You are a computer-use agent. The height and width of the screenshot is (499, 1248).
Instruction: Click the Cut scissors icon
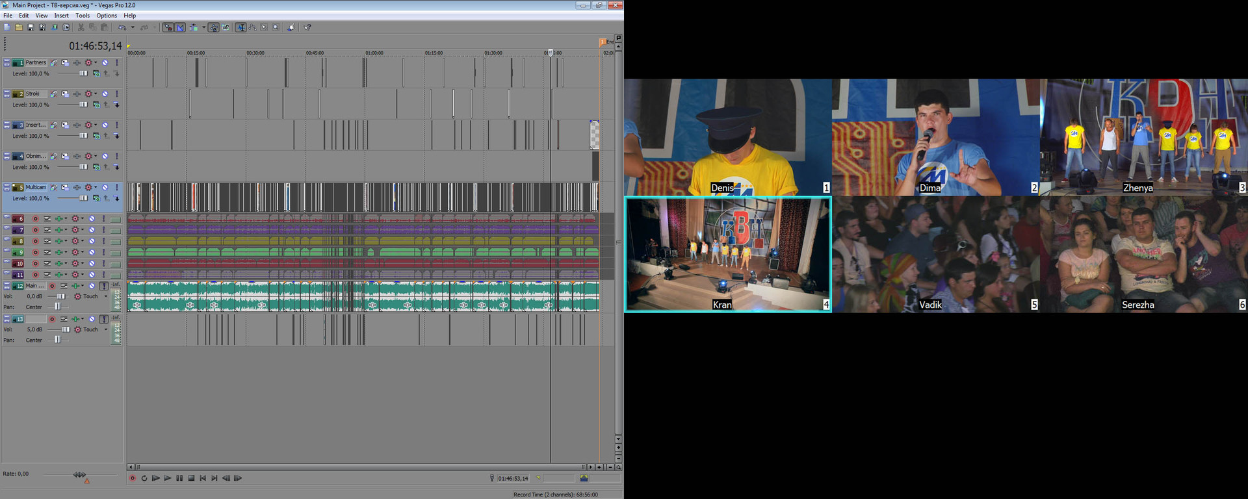tap(81, 27)
